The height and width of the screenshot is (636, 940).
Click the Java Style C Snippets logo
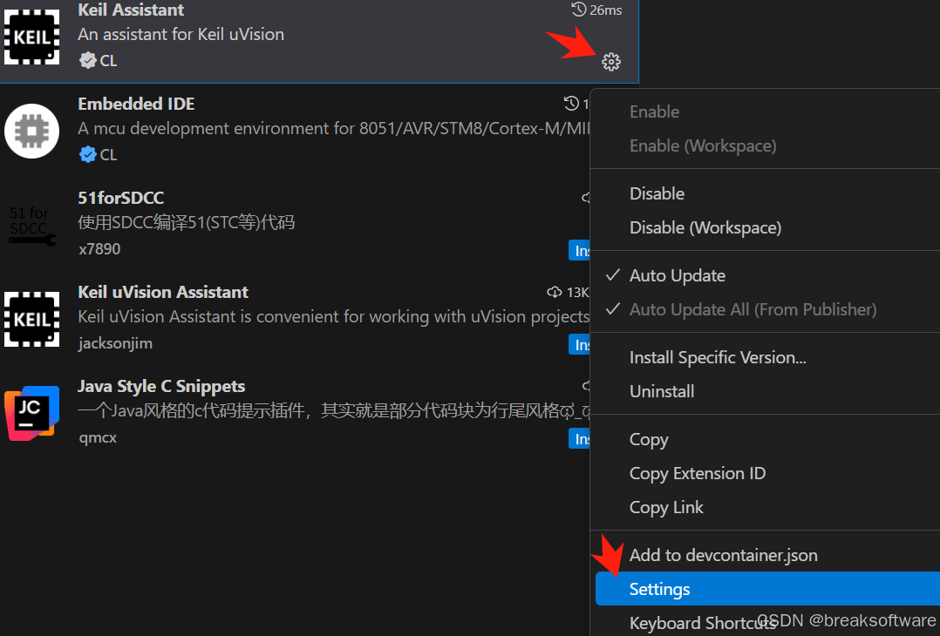tap(31, 413)
